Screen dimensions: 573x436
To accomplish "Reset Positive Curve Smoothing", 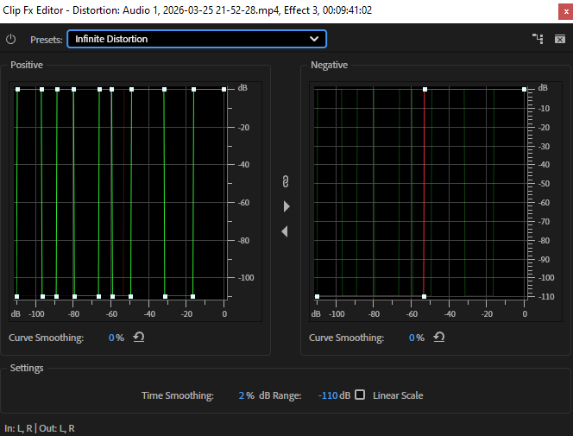I will point(138,338).
